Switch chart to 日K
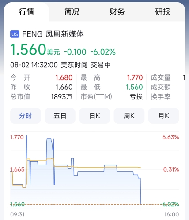This screenshot has height=220, width=189. pos(94,116)
